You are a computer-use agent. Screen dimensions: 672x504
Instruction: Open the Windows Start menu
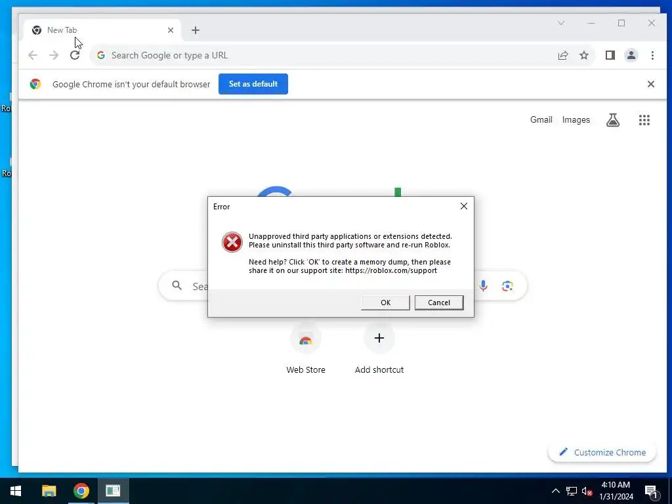tap(16, 491)
